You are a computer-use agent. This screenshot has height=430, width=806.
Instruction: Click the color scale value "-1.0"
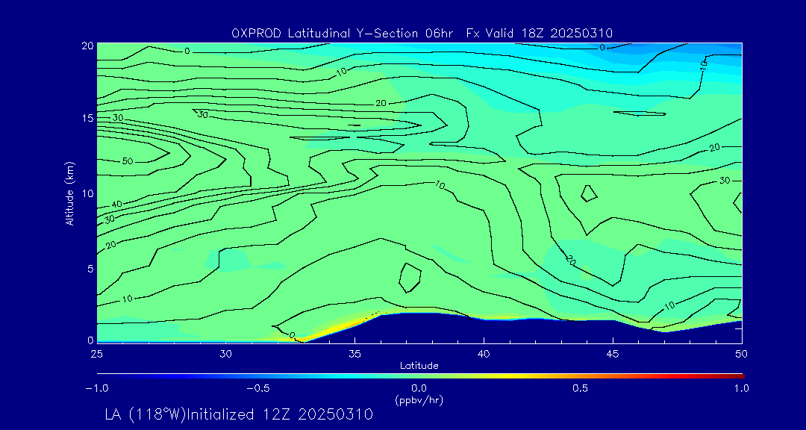pos(96,388)
